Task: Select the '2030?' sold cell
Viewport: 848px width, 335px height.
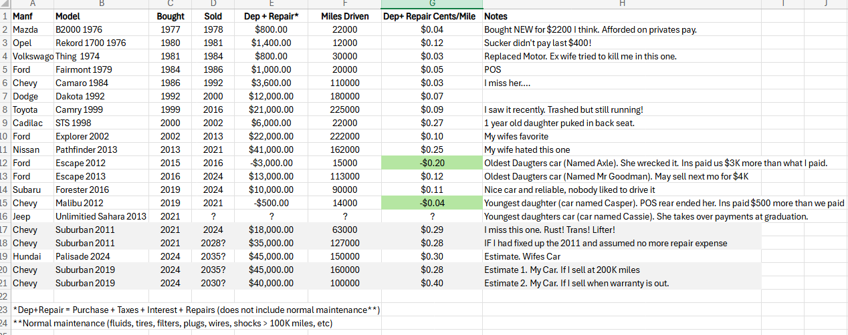Action: (x=213, y=283)
